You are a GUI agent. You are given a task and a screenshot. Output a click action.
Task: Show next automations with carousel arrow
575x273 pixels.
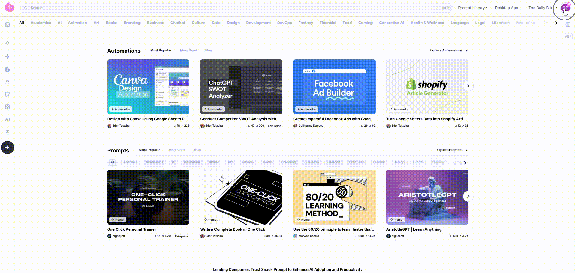468,86
